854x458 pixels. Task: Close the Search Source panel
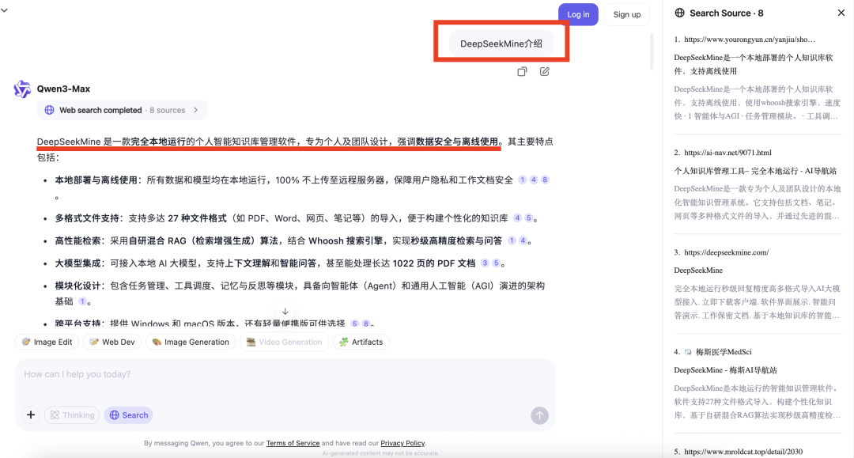841,13
